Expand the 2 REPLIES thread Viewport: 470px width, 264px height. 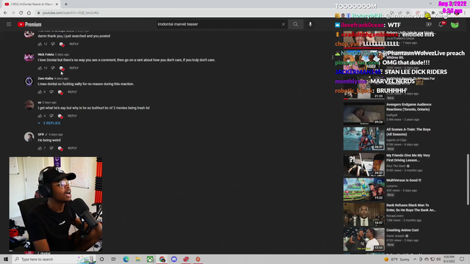tap(49, 123)
